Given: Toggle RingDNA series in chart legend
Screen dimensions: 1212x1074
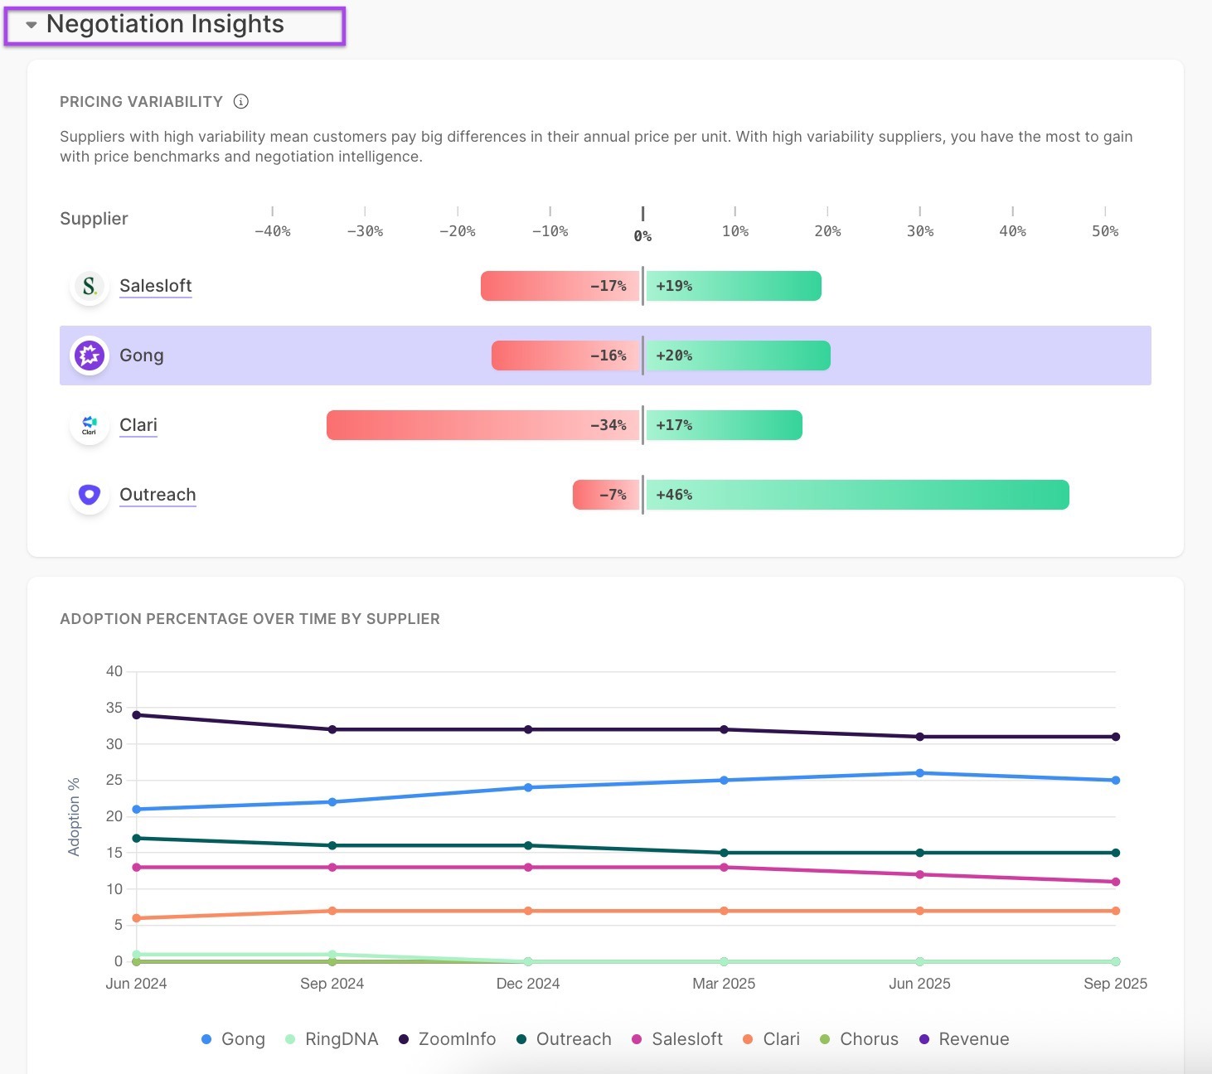Looking at the screenshot, I should [332, 1039].
